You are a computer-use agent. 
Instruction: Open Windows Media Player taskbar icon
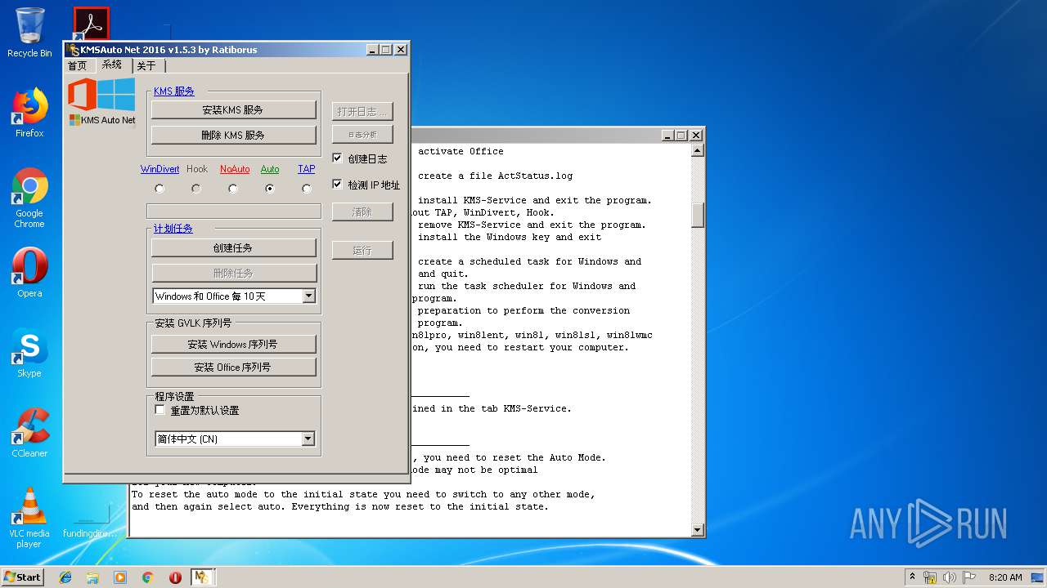click(x=120, y=577)
